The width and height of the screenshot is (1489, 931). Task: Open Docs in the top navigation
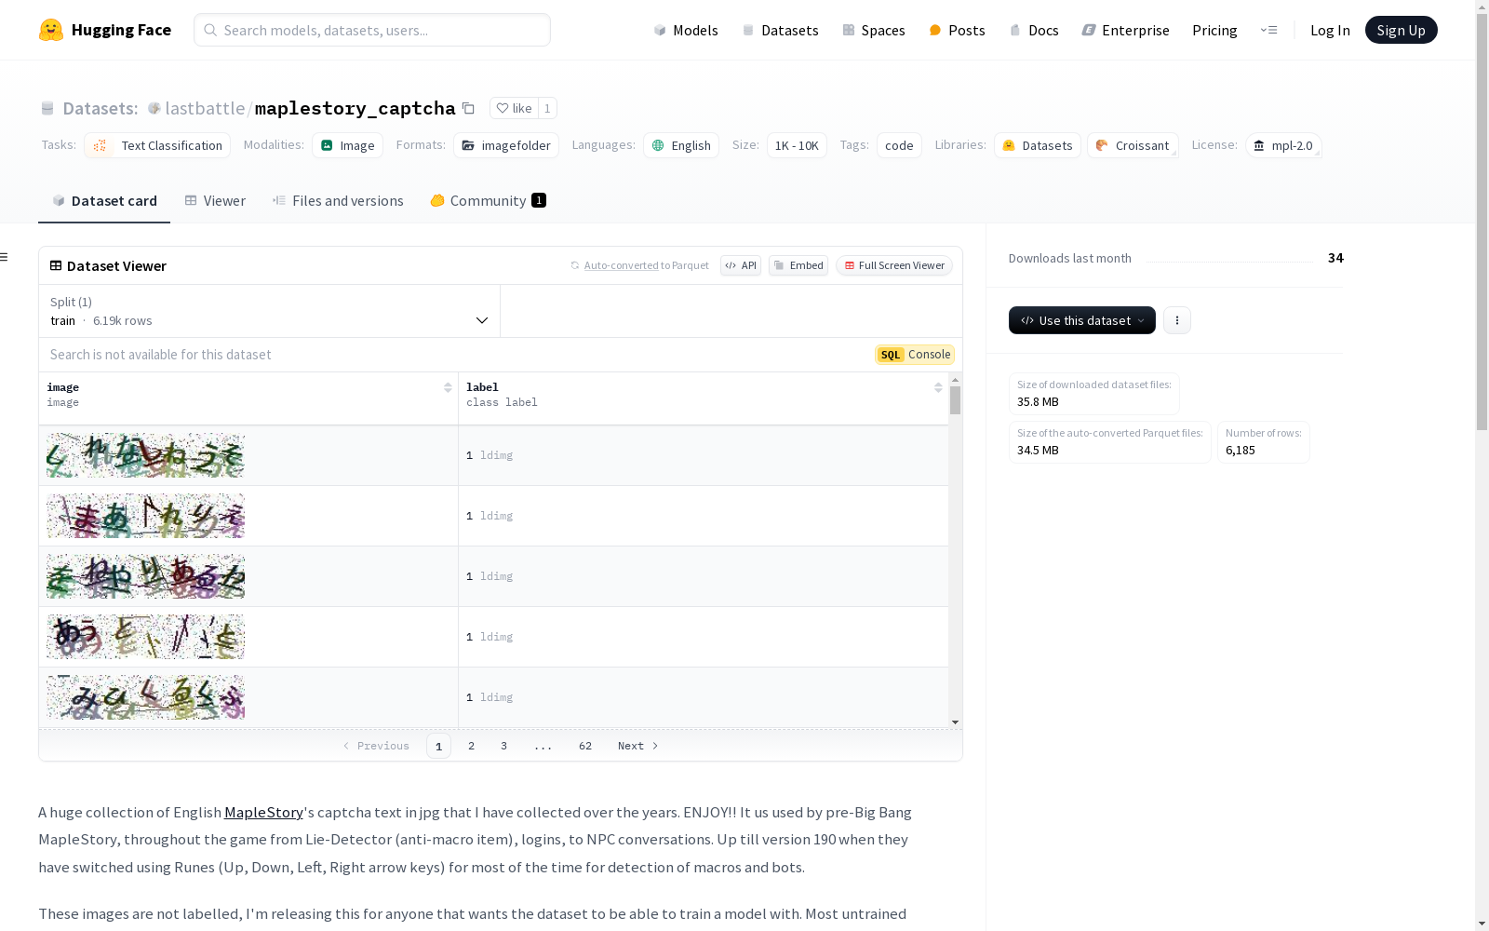(1034, 30)
